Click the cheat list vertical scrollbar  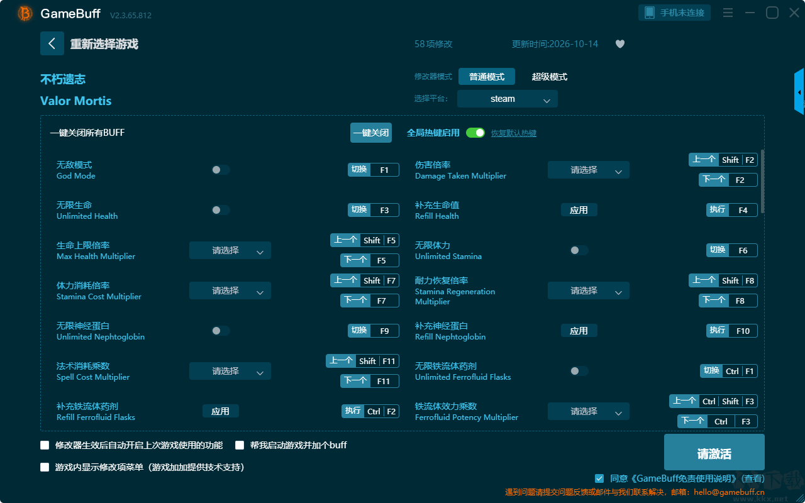(x=763, y=181)
